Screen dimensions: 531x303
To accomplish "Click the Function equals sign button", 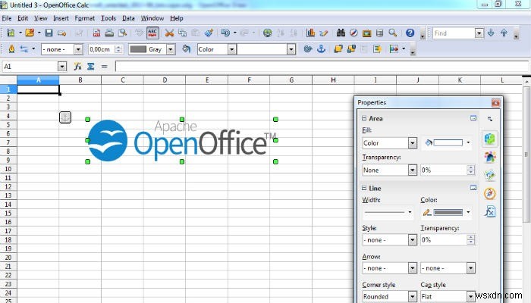I will tap(104, 67).
